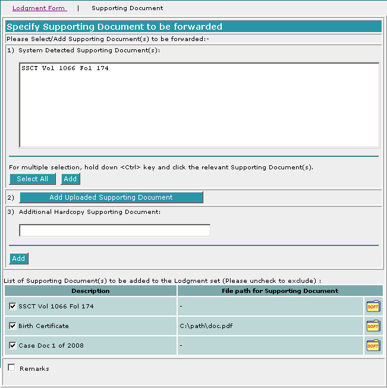The height and width of the screenshot is (388, 387).
Task: Click SOFT folder icon for Birth Certificate row
Action: (x=373, y=326)
